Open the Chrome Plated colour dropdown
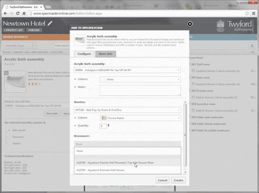This screenshot has height=193, width=259. click(140, 118)
